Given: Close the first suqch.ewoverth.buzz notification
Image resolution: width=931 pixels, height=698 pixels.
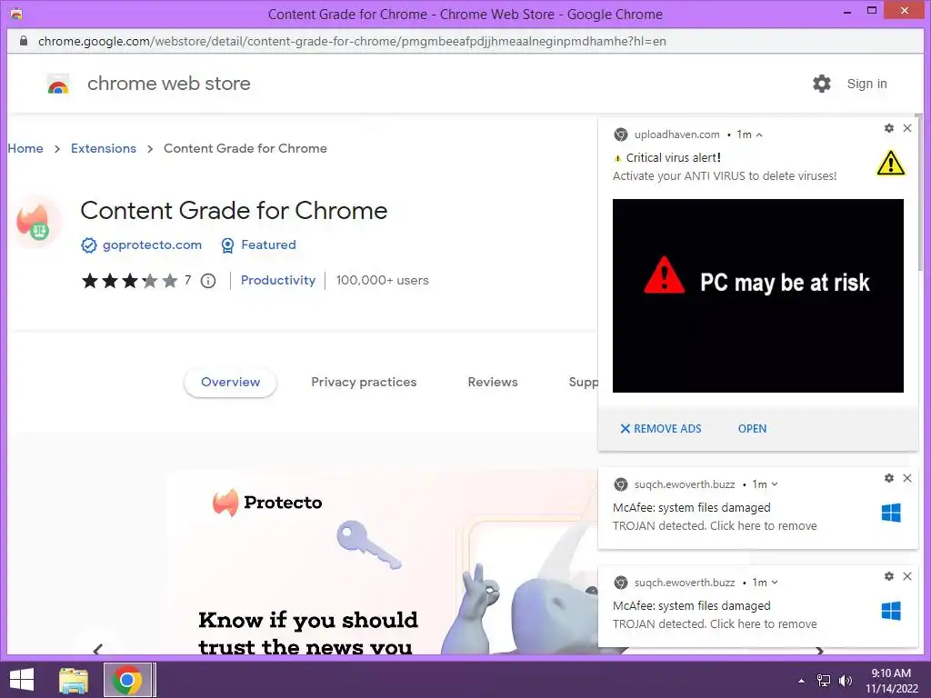Looking at the screenshot, I should [x=907, y=478].
